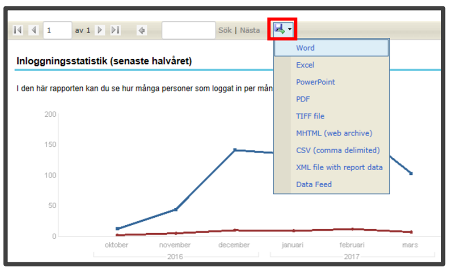Click the 200 y-axis value
The image size is (449, 267).
[x=50, y=114]
